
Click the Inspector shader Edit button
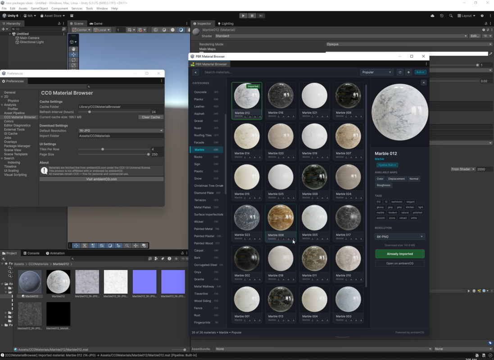coord(475,36)
